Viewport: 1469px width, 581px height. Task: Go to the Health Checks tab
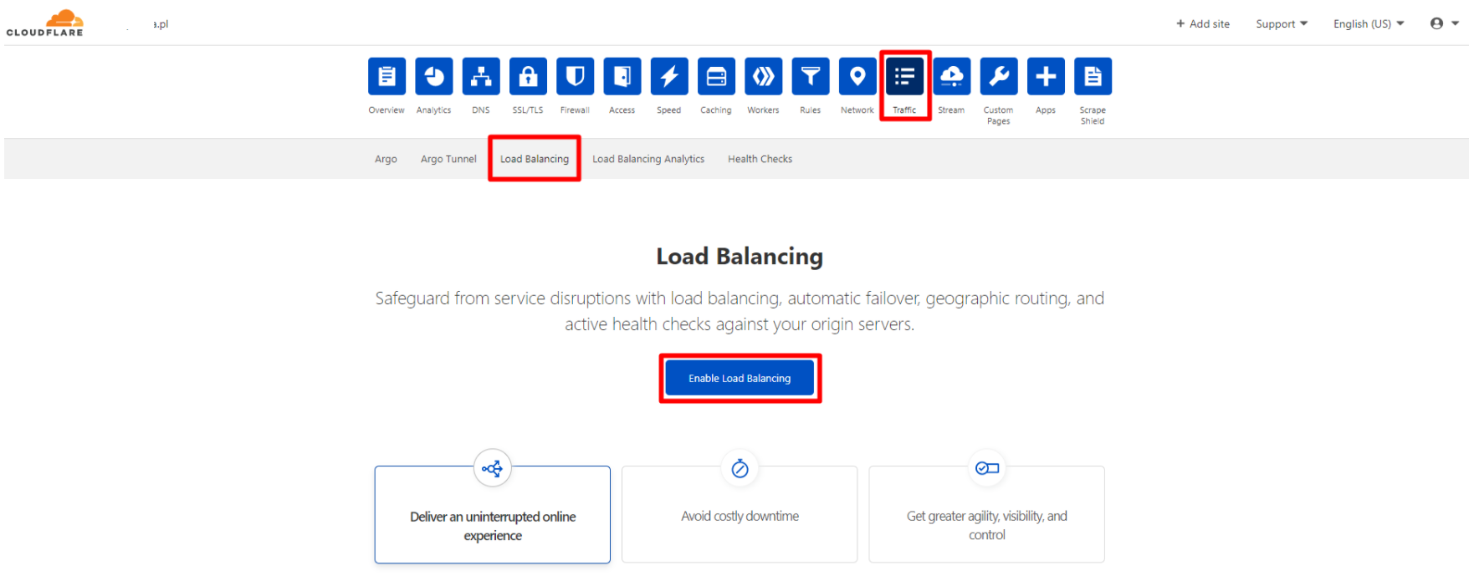pos(760,159)
